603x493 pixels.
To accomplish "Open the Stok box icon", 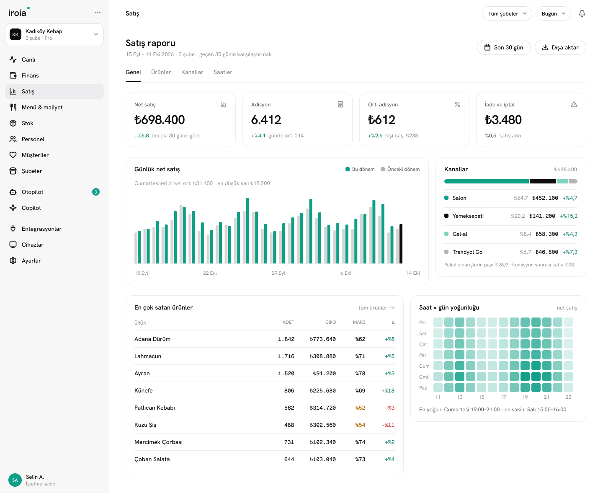I will point(13,123).
